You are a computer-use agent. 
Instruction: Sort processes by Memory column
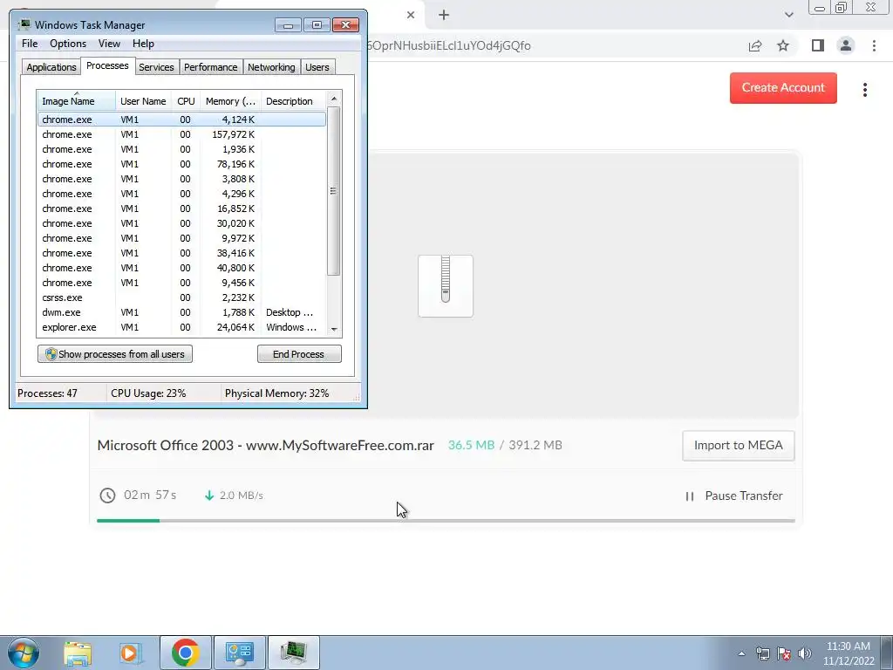[x=230, y=100]
